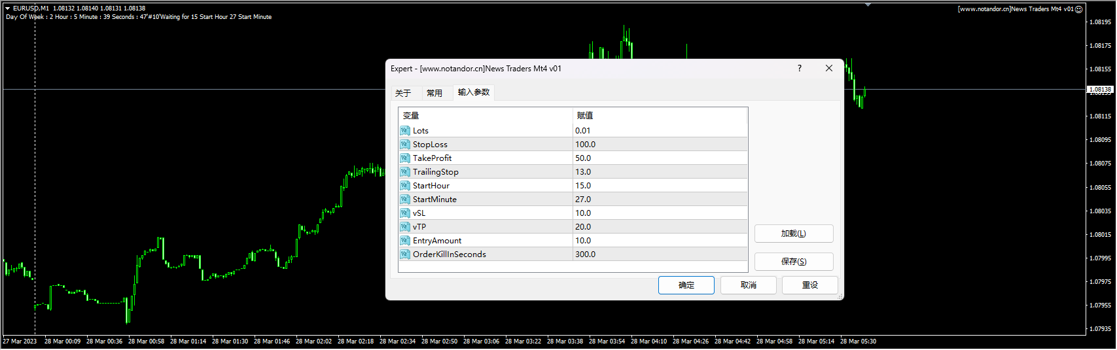Select the StartMinute value 27.0

pos(660,200)
